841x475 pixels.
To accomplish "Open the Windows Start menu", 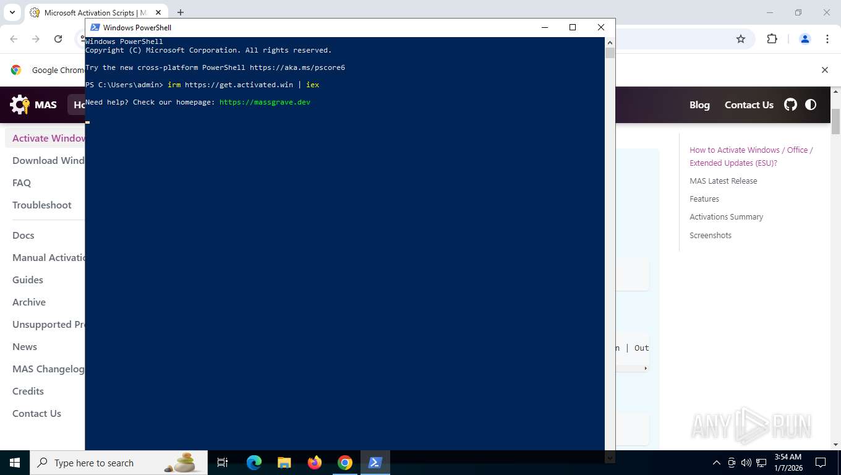I will pyautogui.click(x=15, y=463).
